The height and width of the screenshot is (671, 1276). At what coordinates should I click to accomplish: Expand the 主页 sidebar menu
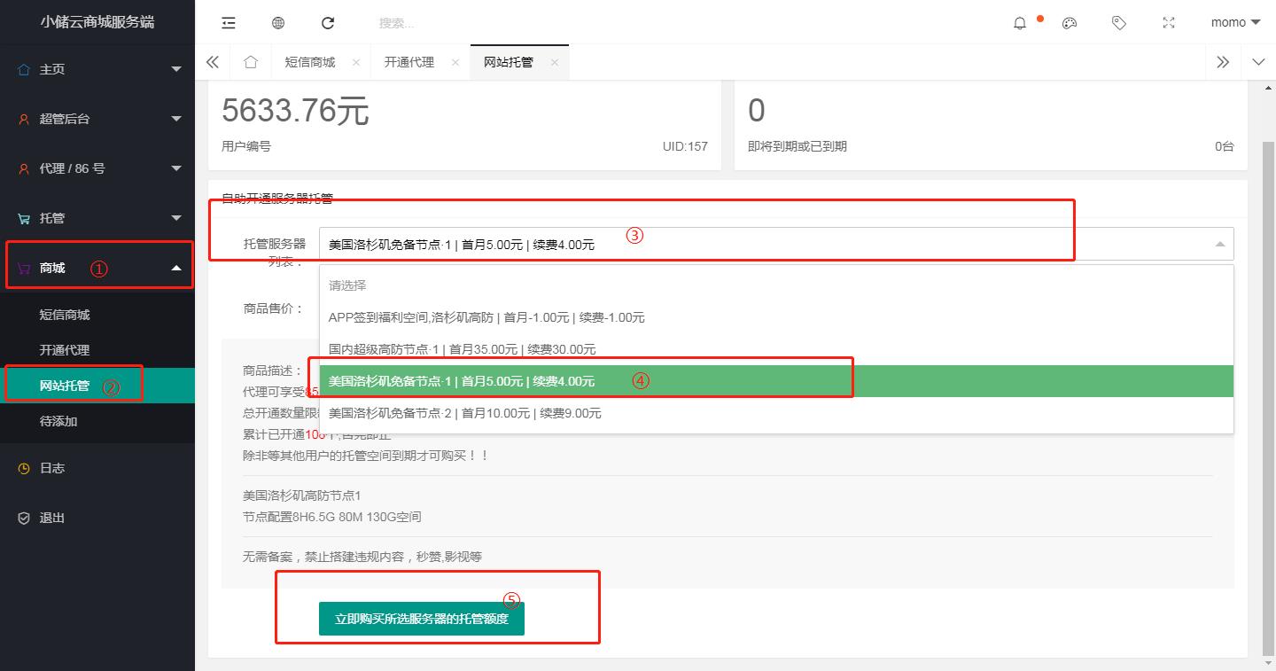97,69
